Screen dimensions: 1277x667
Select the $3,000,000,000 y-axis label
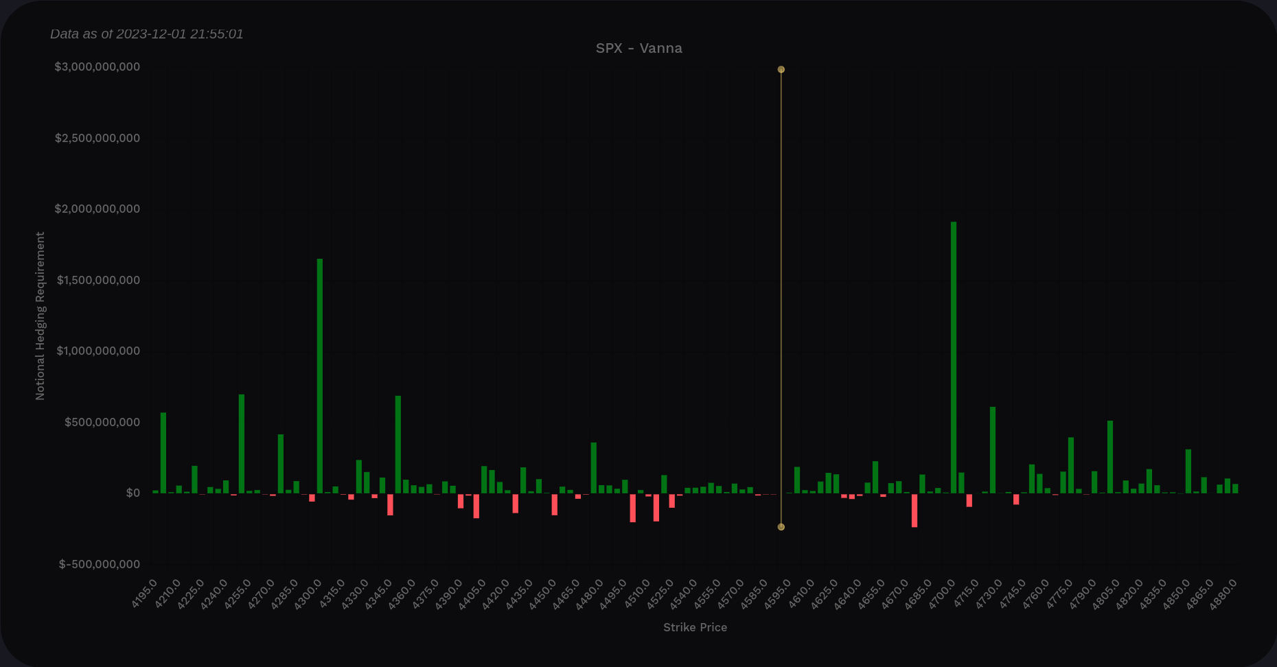pos(97,67)
